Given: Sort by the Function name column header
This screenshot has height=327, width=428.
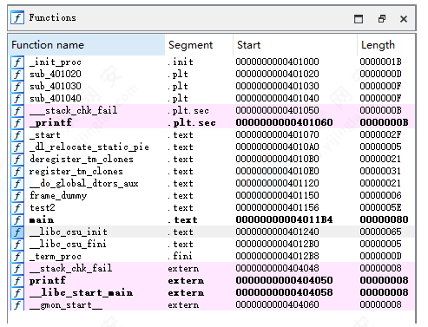Looking at the screenshot, I should pyautogui.click(x=87, y=45).
